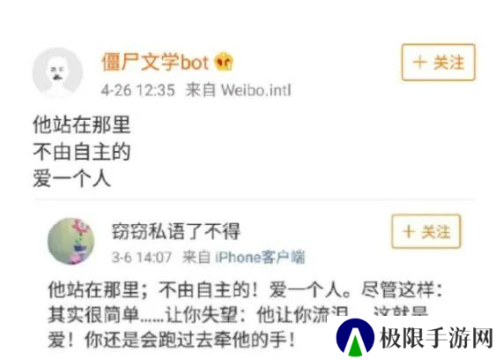Open the 僵尸文学bot username link
Image resolution: width=503 pixels, height=360 pixels.
(155, 62)
